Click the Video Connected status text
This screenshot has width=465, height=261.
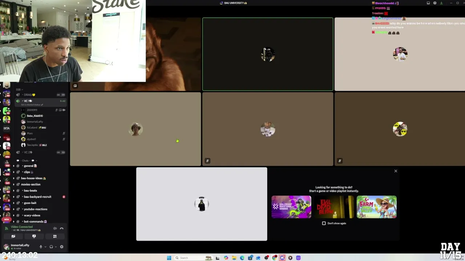click(x=22, y=227)
